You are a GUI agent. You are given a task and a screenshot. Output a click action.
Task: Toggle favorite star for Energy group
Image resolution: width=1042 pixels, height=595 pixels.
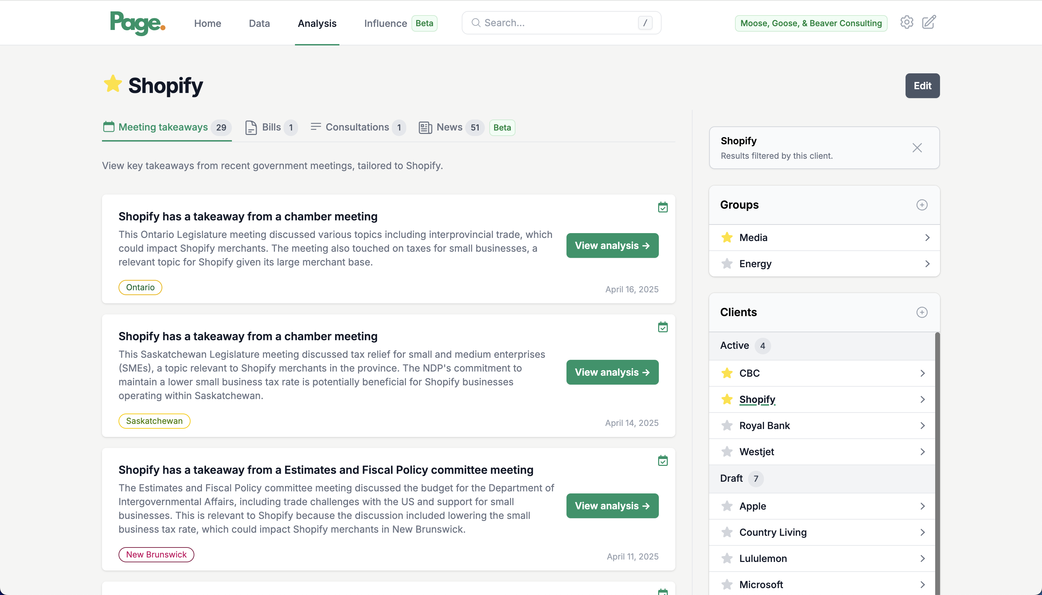coord(727,263)
